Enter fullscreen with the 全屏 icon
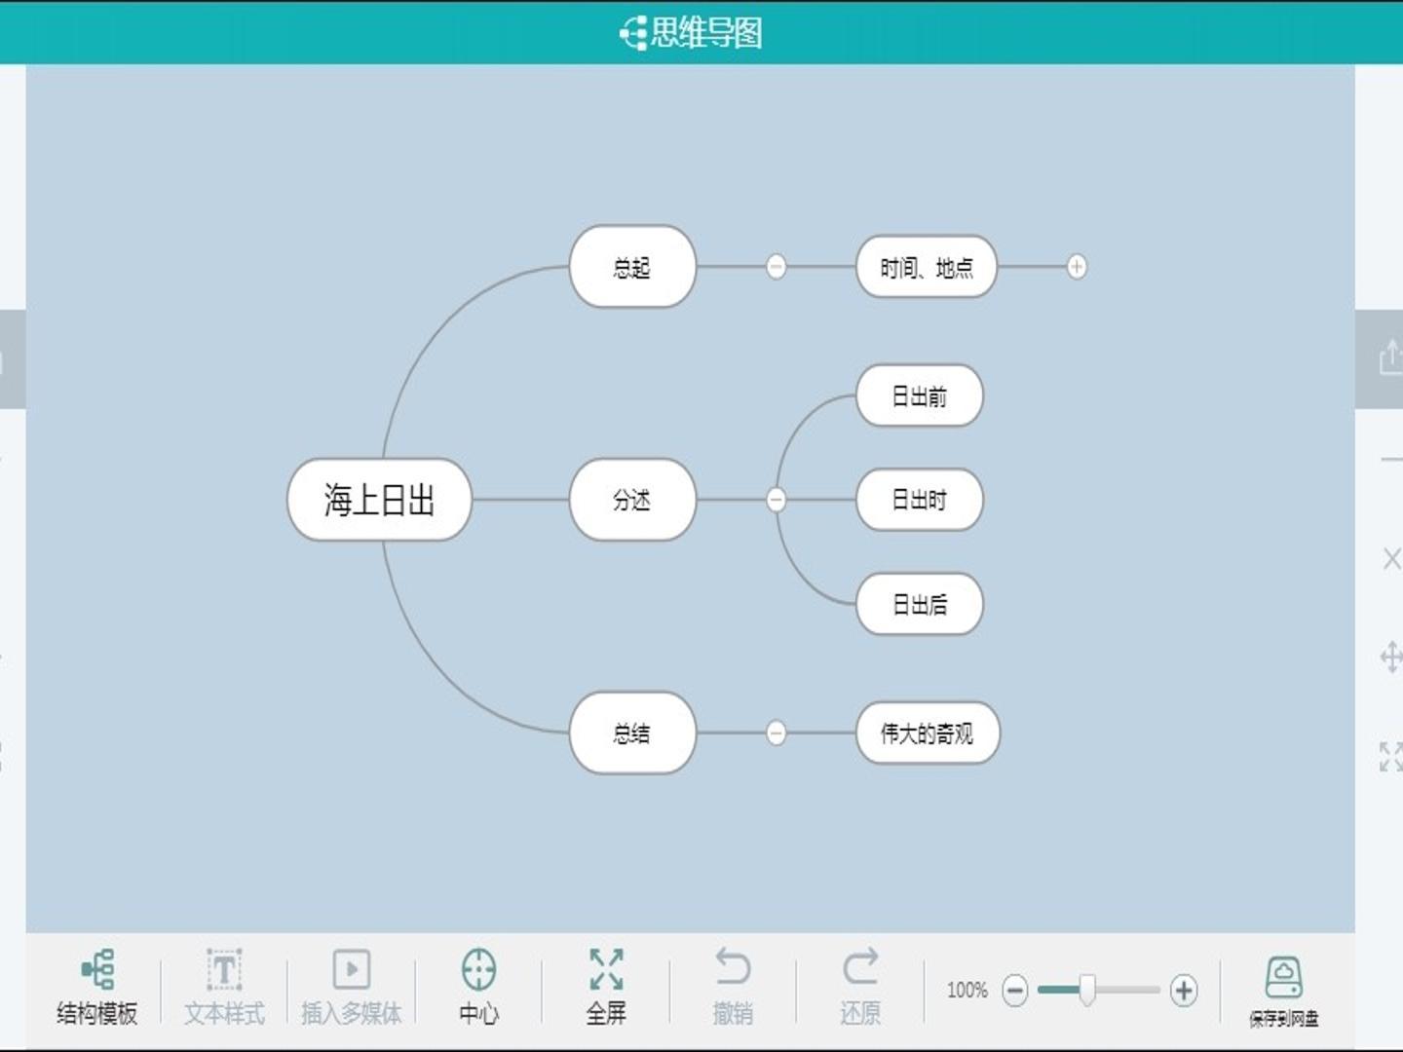This screenshot has height=1052, width=1403. [x=606, y=969]
